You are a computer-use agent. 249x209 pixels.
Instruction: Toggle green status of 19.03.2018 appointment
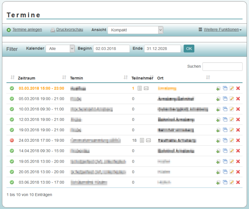coord(12,130)
